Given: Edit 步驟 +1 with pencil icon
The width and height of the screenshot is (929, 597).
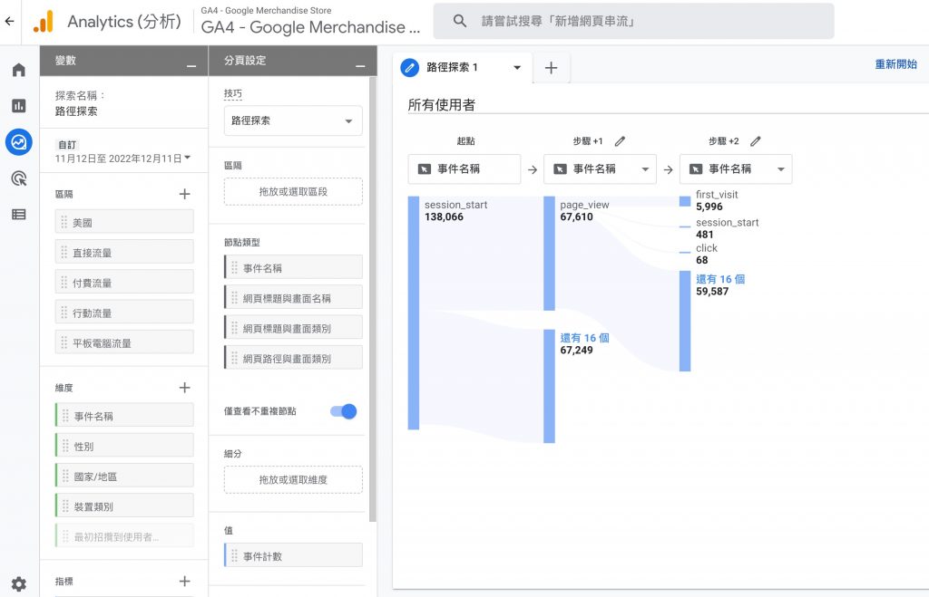Looking at the screenshot, I should point(621,141).
